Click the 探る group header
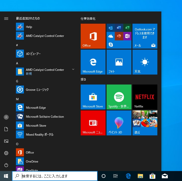Image resolution: width=182 pixels, height=181 pixels. (x=83, y=79)
